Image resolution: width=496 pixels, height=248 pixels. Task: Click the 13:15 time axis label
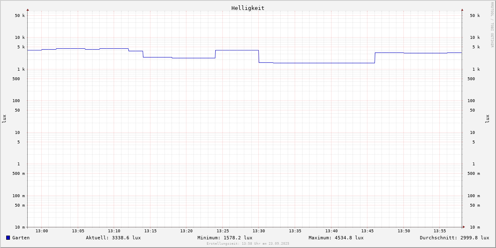tap(150, 231)
